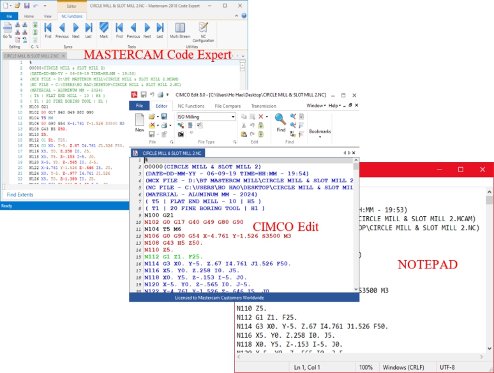494x373 pixels.
Task: Click the File button in Mastercam Code Expert
Action: coord(9,16)
